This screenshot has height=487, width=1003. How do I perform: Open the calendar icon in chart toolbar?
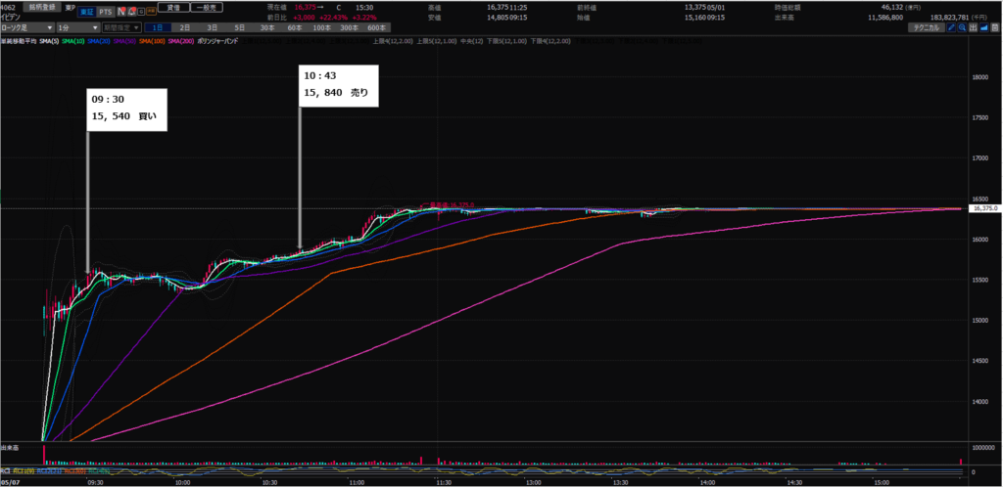click(x=995, y=27)
